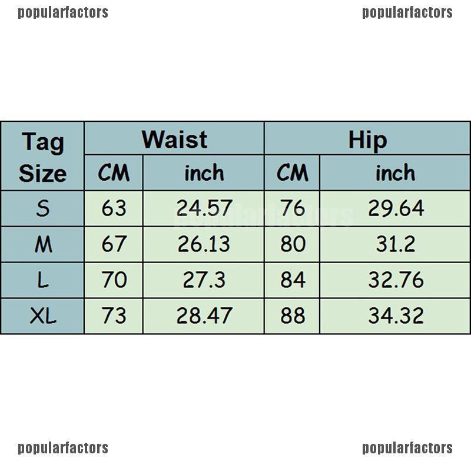Click the Tag Size header cell
This screenshot has height=471, width=471.
click(42, 157)
